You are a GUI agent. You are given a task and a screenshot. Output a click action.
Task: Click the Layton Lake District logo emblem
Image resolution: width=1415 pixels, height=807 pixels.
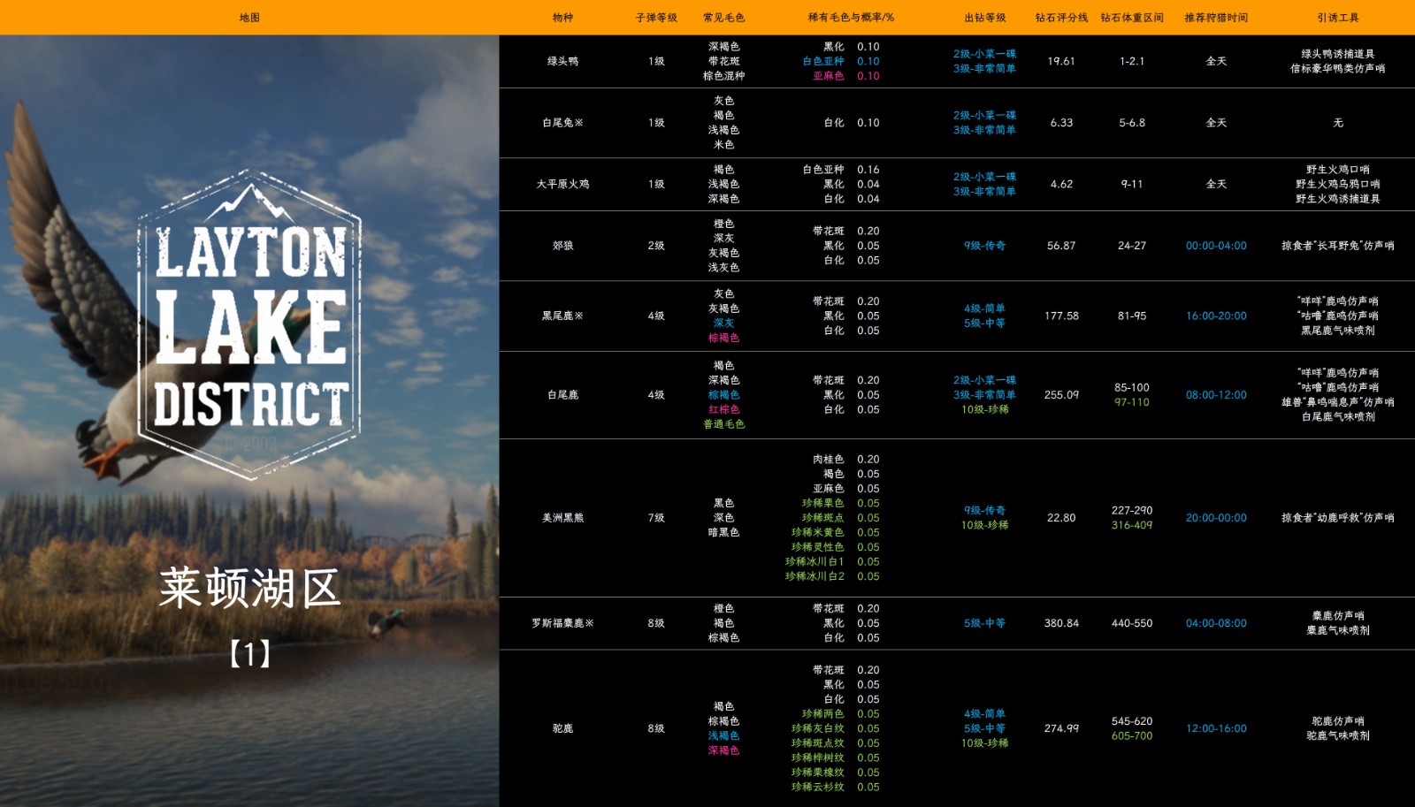[249, 325]
